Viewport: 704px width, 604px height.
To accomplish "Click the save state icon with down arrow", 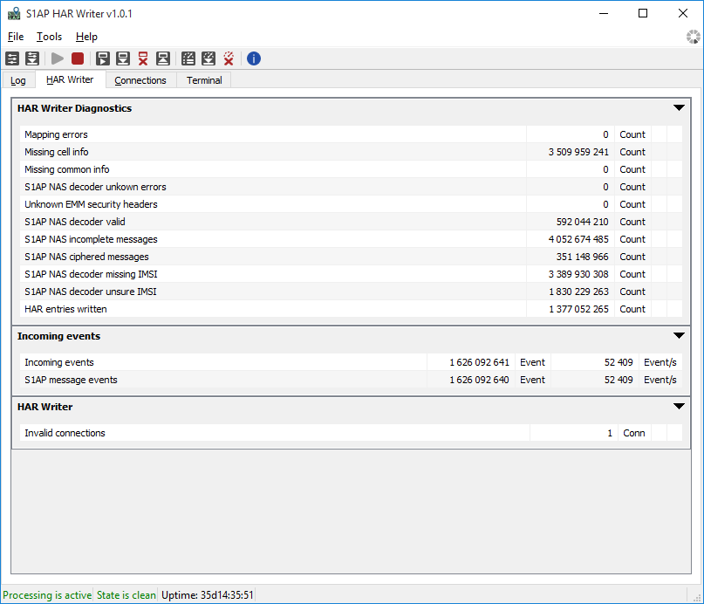I will tap(123, 58).
